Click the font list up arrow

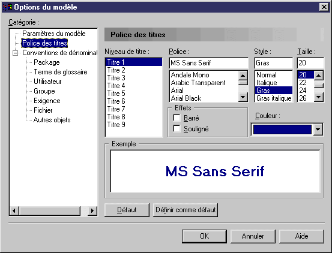(243, 76)
